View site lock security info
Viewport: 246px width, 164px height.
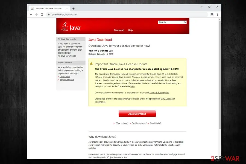tap(49, 14)
